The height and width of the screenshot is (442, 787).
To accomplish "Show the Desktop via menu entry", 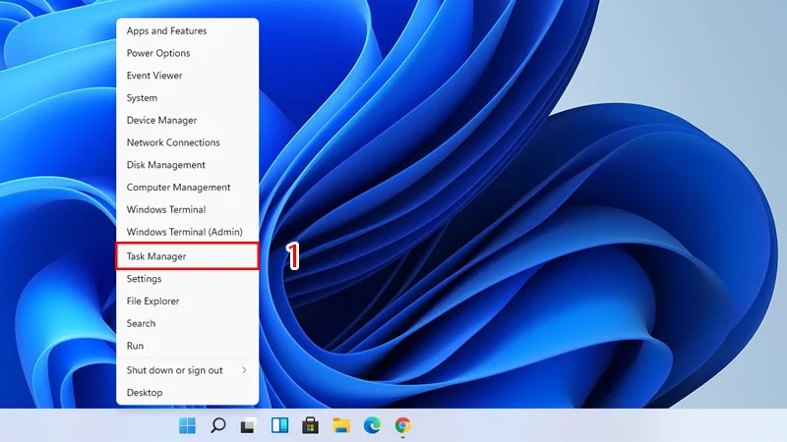I will [187, 392].
